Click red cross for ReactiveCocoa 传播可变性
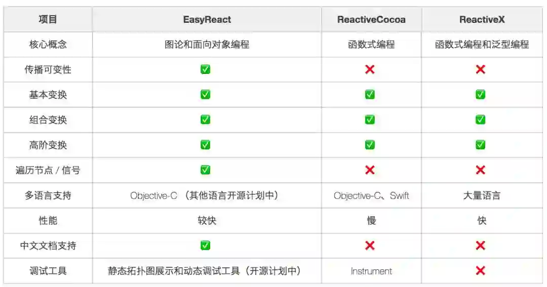 370,69
